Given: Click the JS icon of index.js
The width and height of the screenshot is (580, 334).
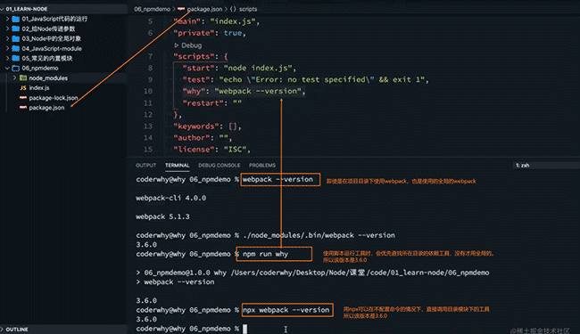Looking at the screenshot, I should tap(23, 88).
